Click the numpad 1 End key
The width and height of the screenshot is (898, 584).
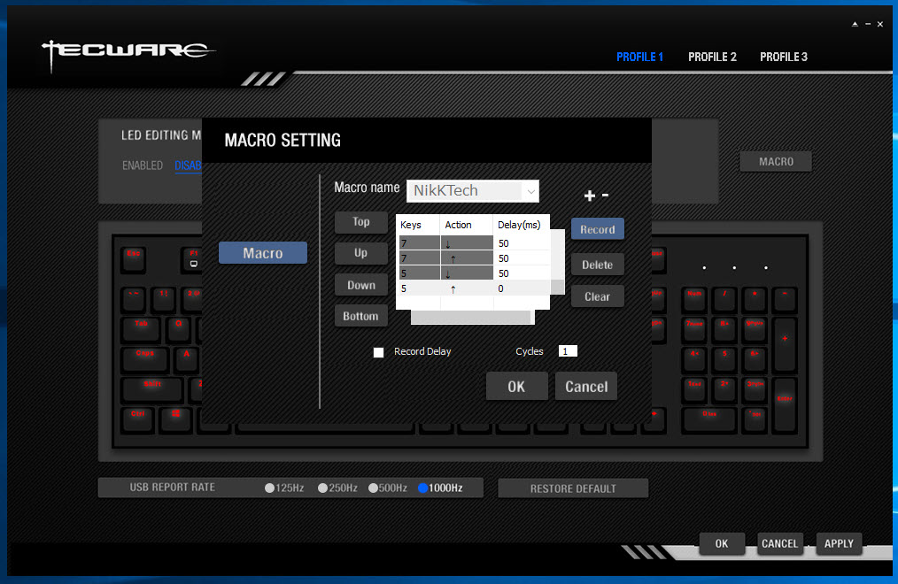694,390
